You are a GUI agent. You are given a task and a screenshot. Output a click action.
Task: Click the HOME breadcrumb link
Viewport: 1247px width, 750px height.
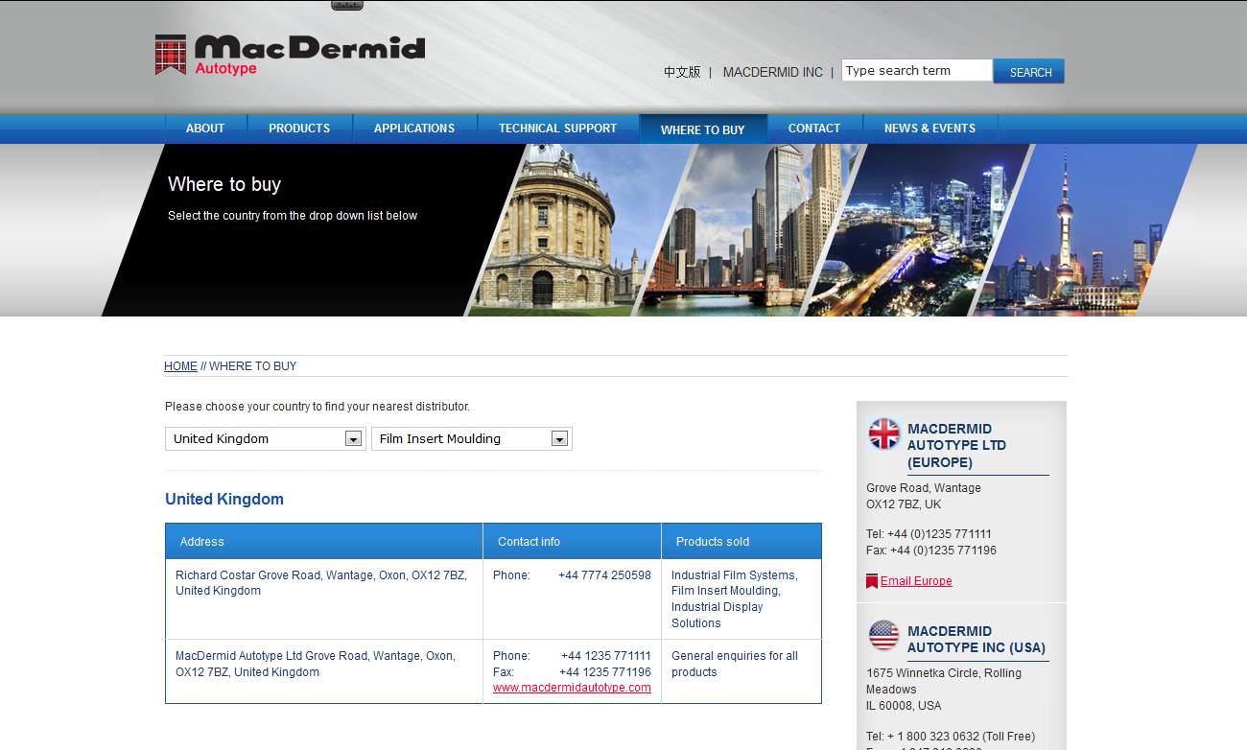coord(180,366)
